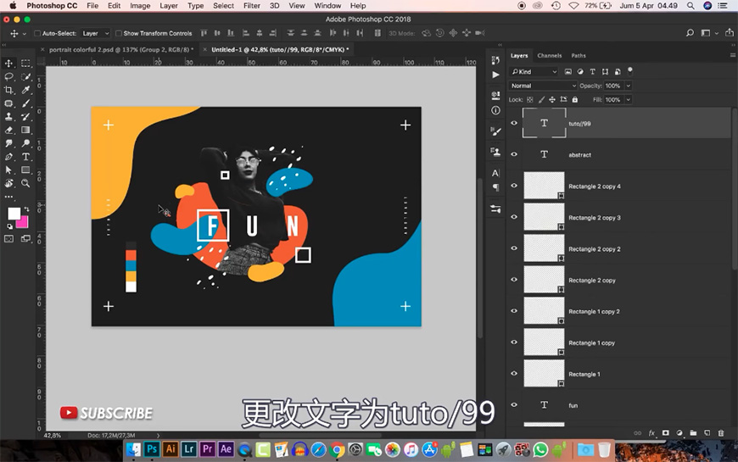Hide the tuto//99 layer
The image size is (738, 462).
514,123
